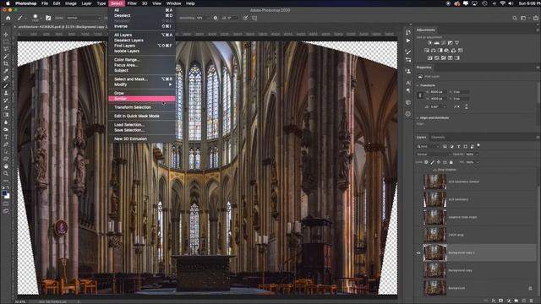Viewport: 541px width, 304px height.
Task: Select the Move tool
Action: point(6,35)
